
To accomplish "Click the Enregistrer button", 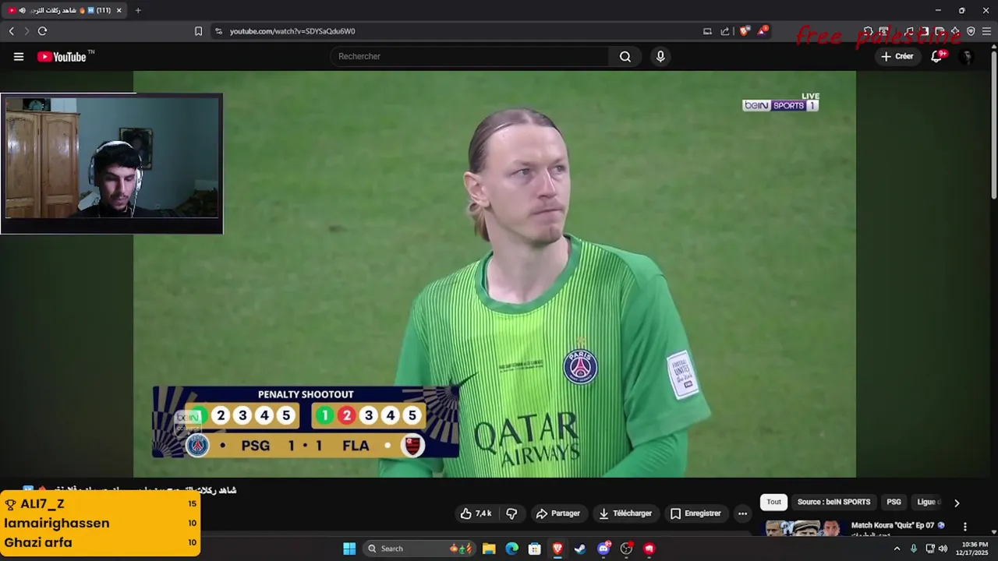I will tap(695, 513).
